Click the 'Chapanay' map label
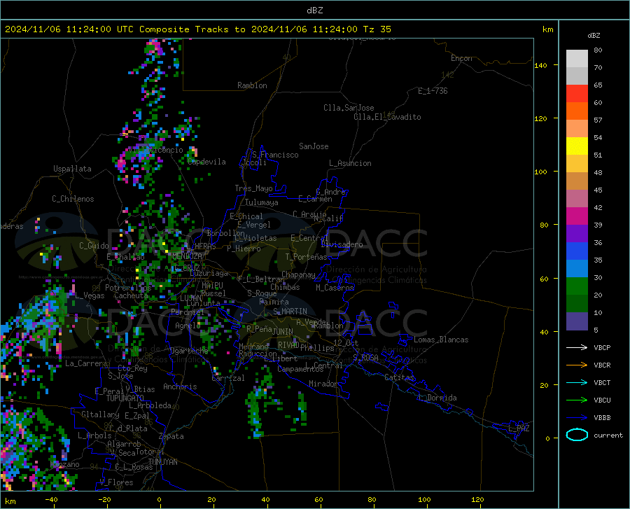 click(x=298, y=274)
